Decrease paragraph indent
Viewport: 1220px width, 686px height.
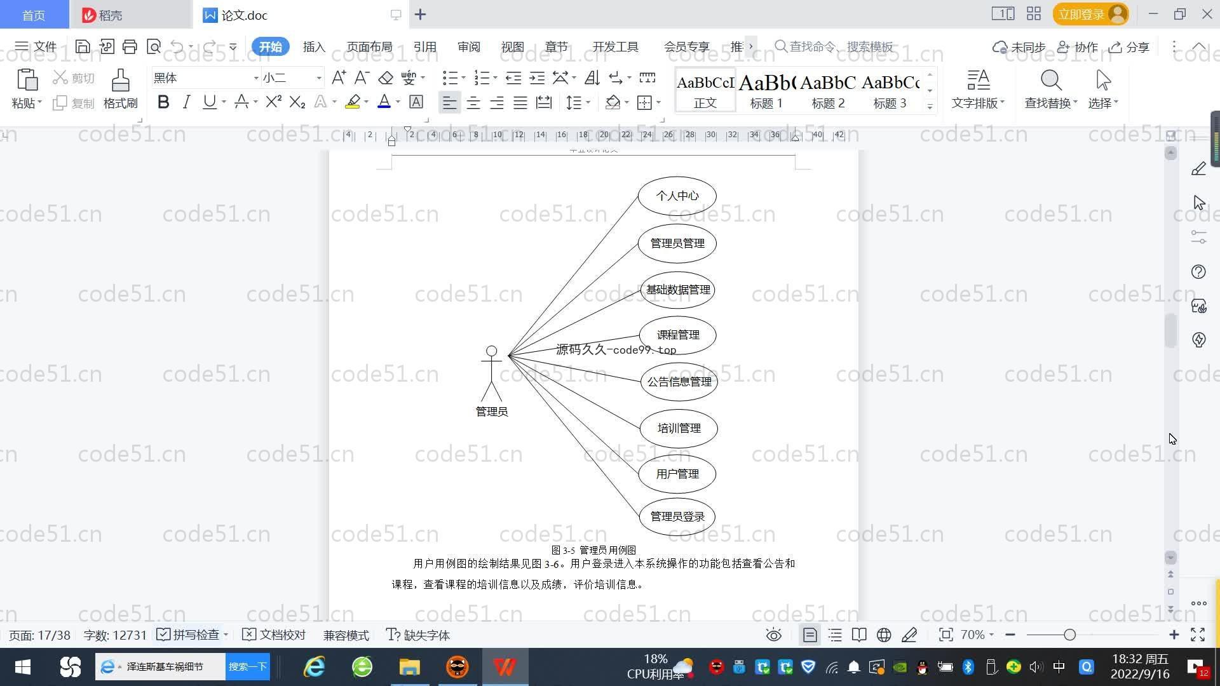point(513,77)
